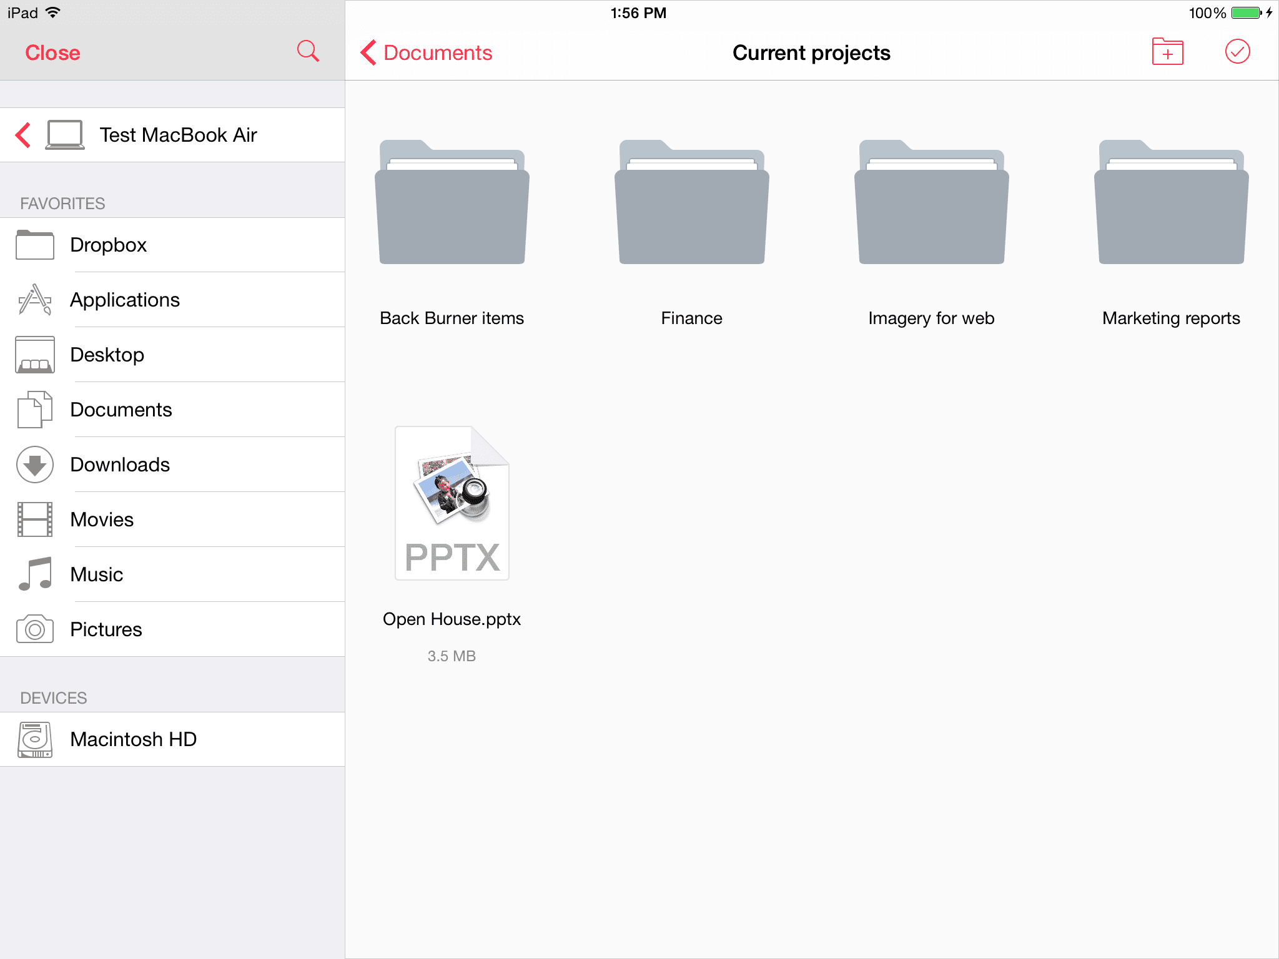Select Macintosh HD under Devices
The width and height of the screenshot is (1279, 959).
[x=172, y=739]
